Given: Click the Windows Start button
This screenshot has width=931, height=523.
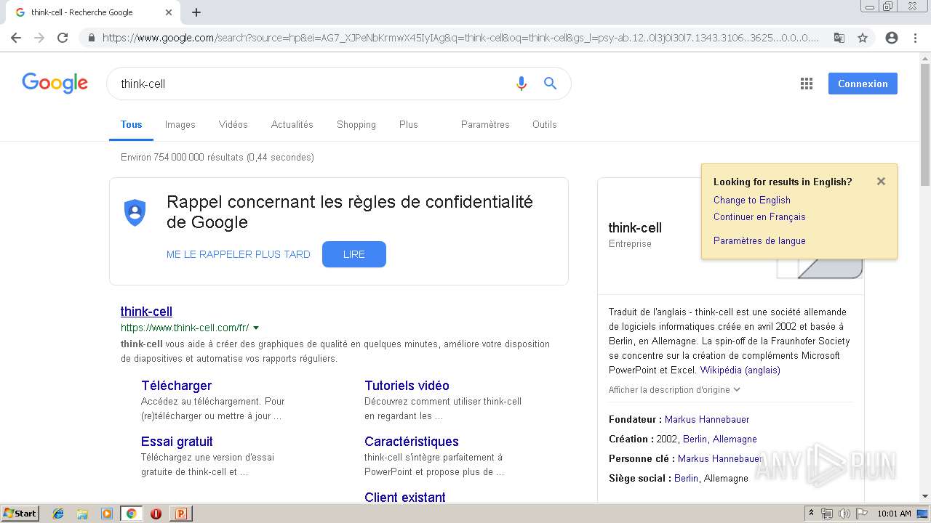Looking at the screenshot, I should pyautogui.click(x=20, y=514).
